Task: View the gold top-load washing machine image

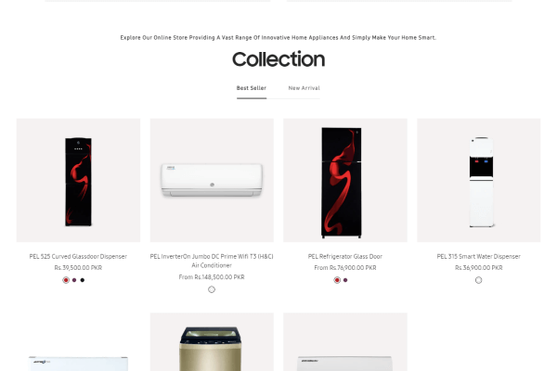Action: [x=212, y=342]
